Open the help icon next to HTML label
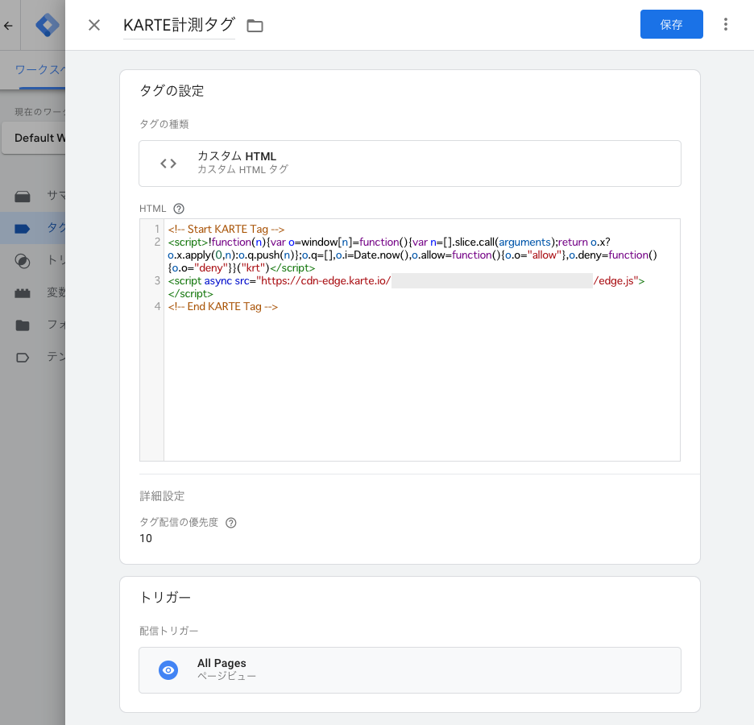 coord(179,209)
